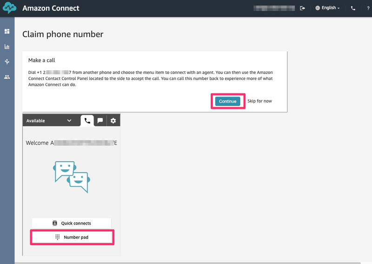Viewport: 372px width, 264px height.
Task: Open the routing icon in sidebar
Action: 7,62
